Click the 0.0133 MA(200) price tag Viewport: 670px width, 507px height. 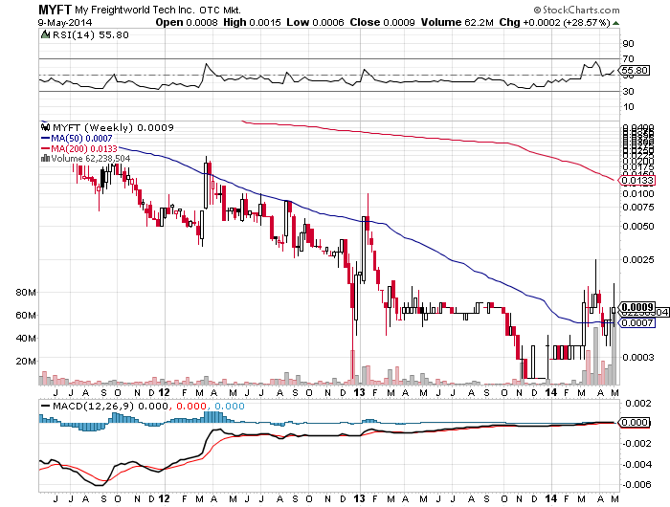click(636, 180)
